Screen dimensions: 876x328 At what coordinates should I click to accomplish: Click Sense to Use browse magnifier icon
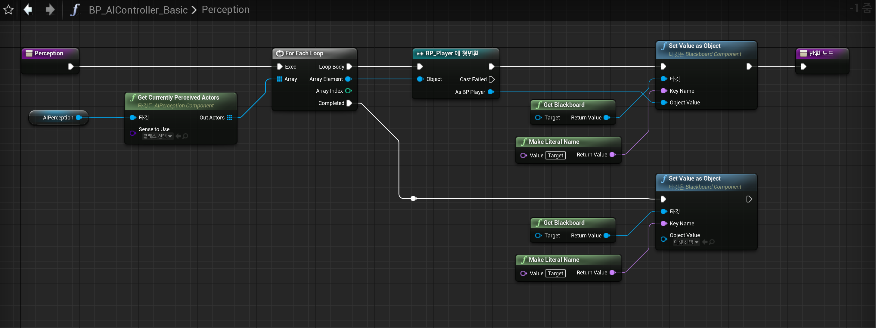coord(185,136)
